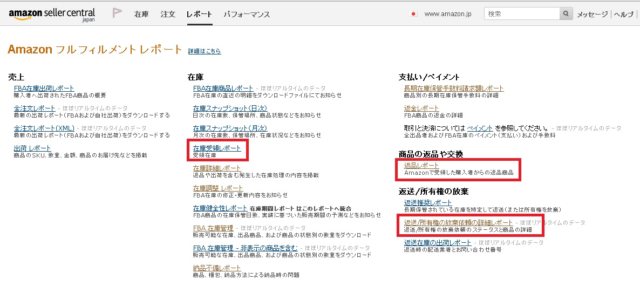Open 返送在庫の出荷レポート

[438, 242]
